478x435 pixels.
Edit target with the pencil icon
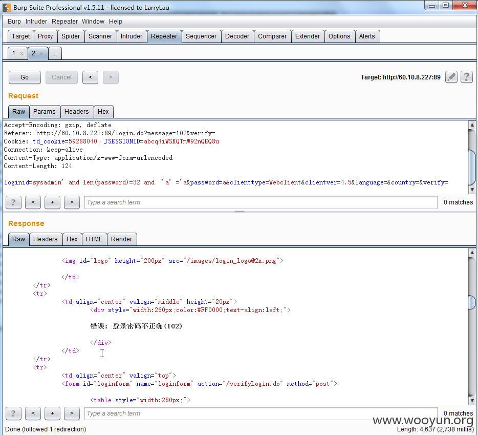coord(451,77)
